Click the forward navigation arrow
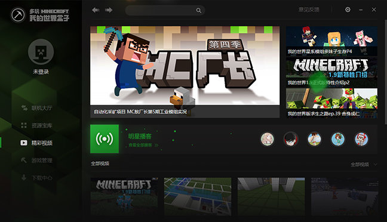This screenshot has width=387, height=222. pyautogui.click(x=109, y=10)
